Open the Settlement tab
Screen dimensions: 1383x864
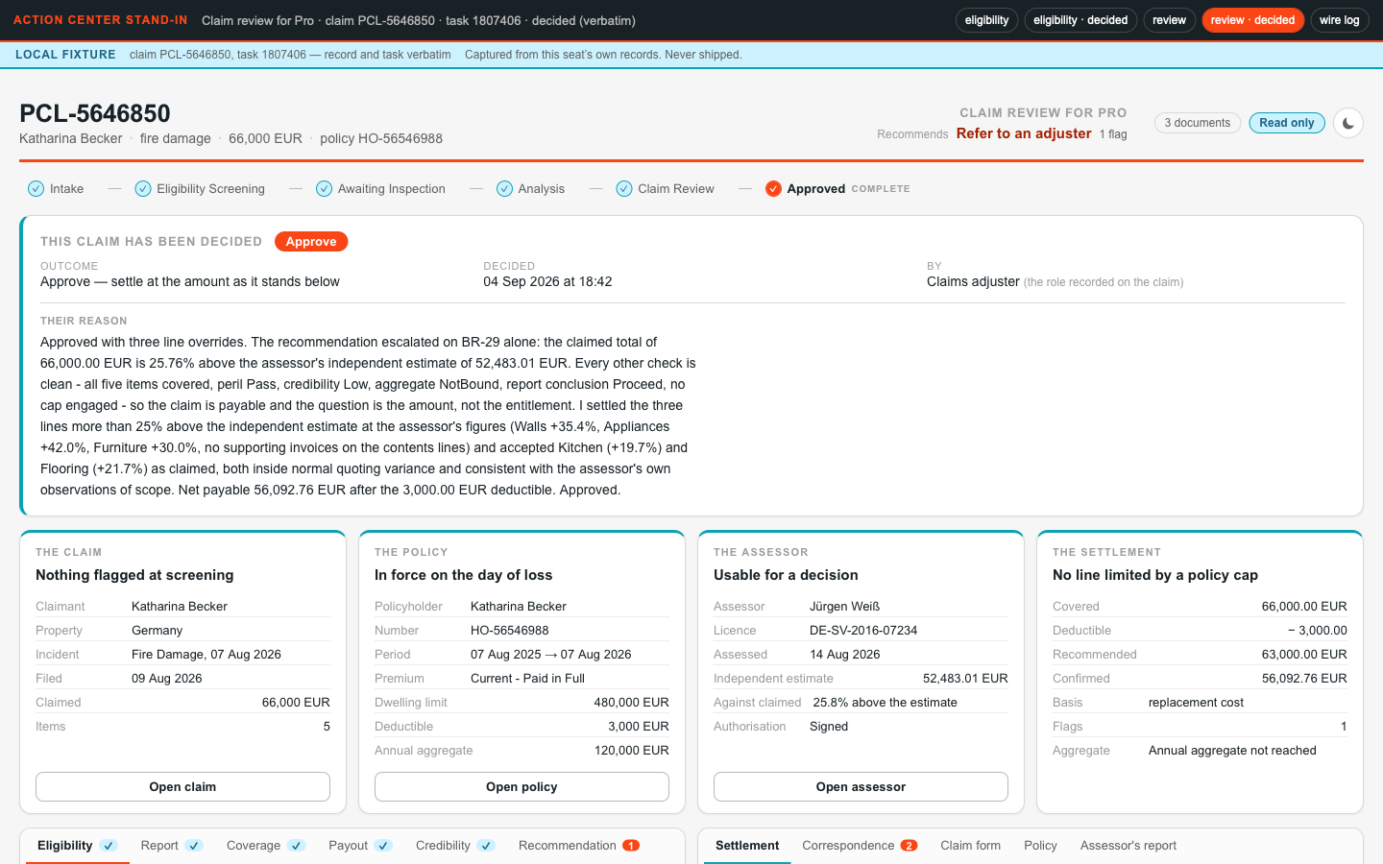(x=747, y=846)
